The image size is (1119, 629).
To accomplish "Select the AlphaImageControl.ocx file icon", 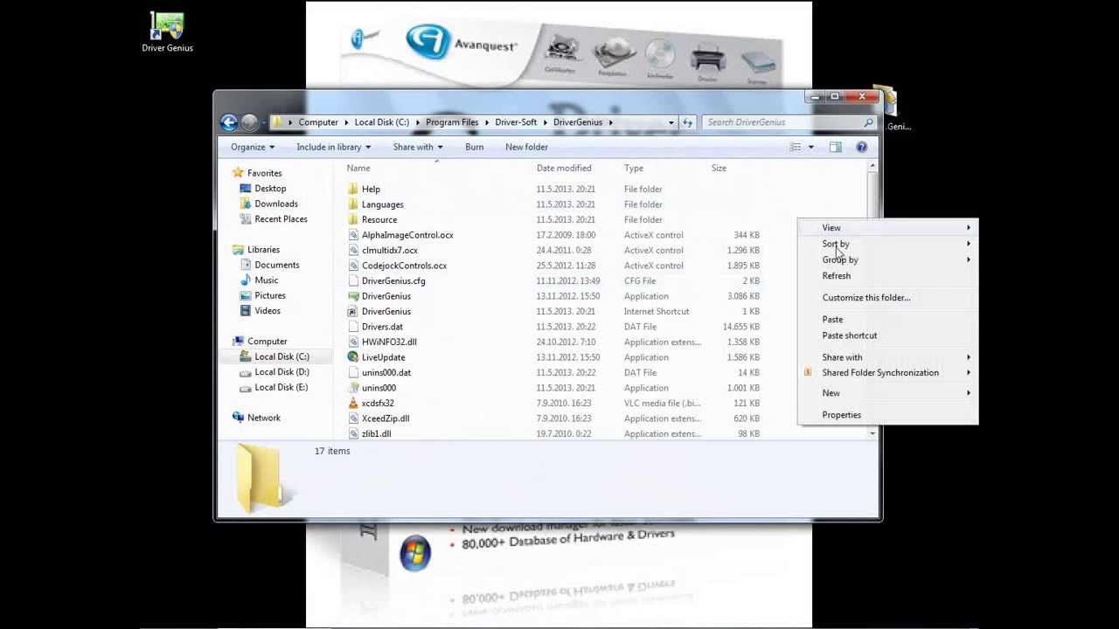I will pyautogui.click(x=353, y=235).
